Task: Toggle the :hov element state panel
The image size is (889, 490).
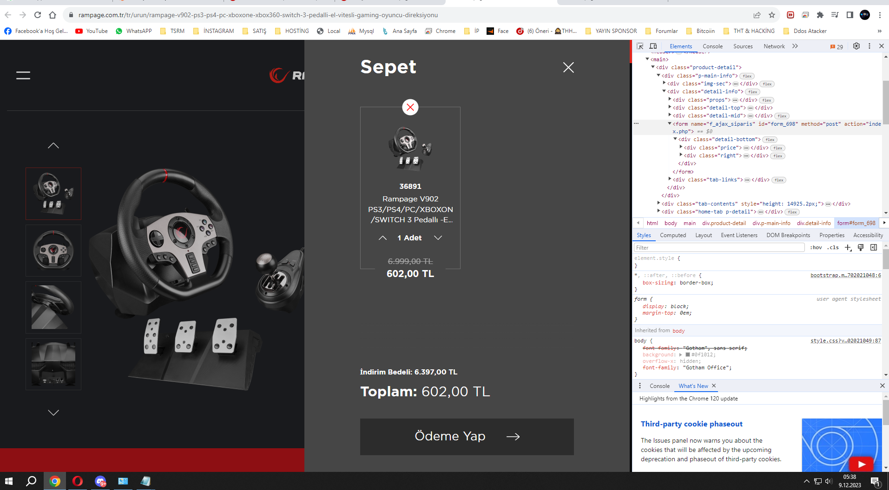Action: (x=816, y=248)
